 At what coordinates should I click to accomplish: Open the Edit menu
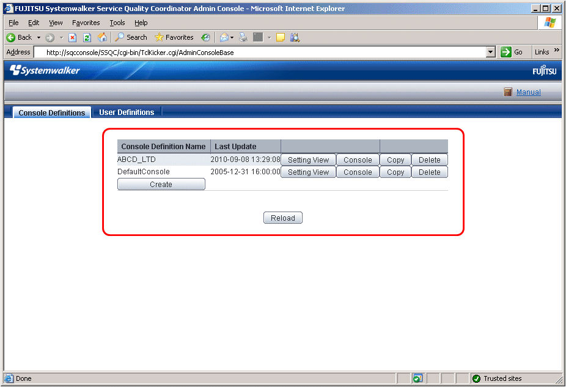(x=34, y=23)
